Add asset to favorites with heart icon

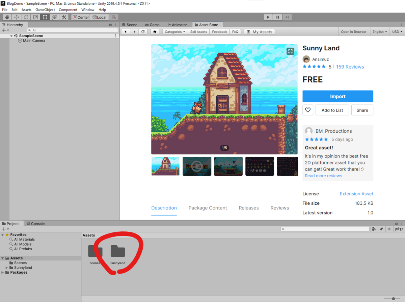(x=308, y=110)
